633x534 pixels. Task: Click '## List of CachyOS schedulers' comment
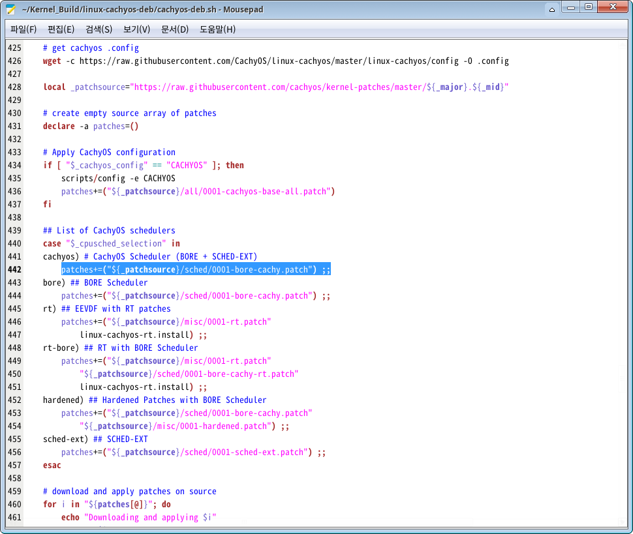click(109, 230)
